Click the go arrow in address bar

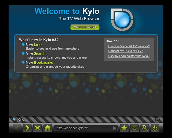(x=115, y=128)
